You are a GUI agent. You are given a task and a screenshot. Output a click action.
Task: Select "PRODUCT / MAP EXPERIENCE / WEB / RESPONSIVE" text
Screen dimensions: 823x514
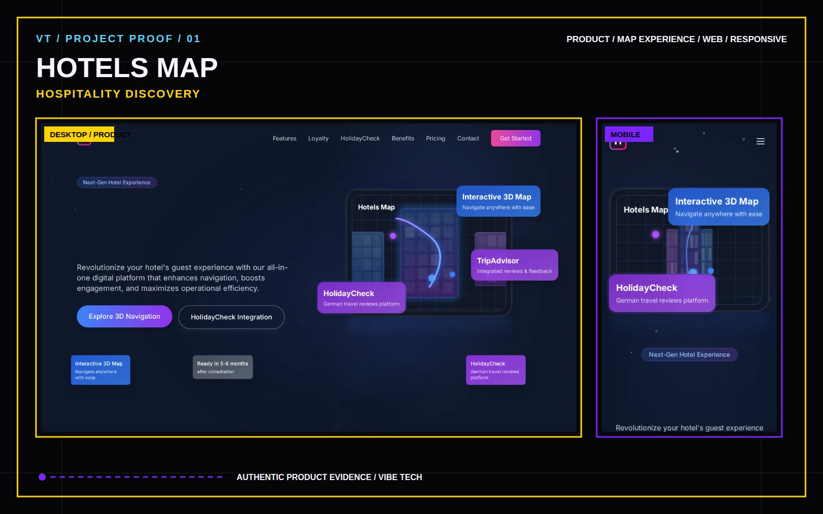[x=676, y=39]
